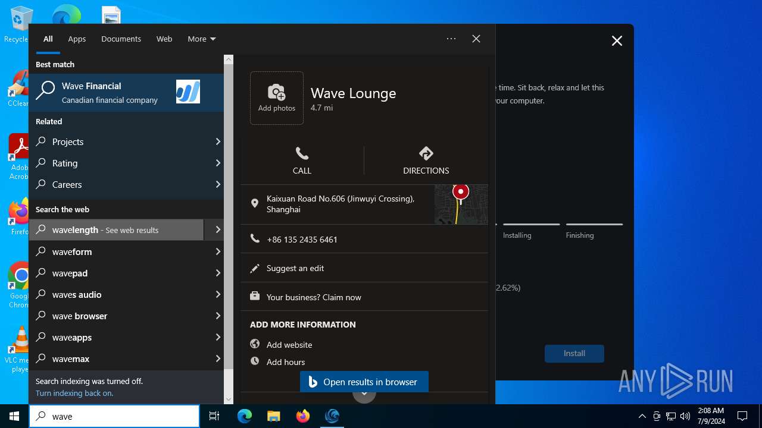Click the results list scrollbar down arrow
Image resolution: width=762 pixels, height=428 pixels.
[x=229, y=399]
